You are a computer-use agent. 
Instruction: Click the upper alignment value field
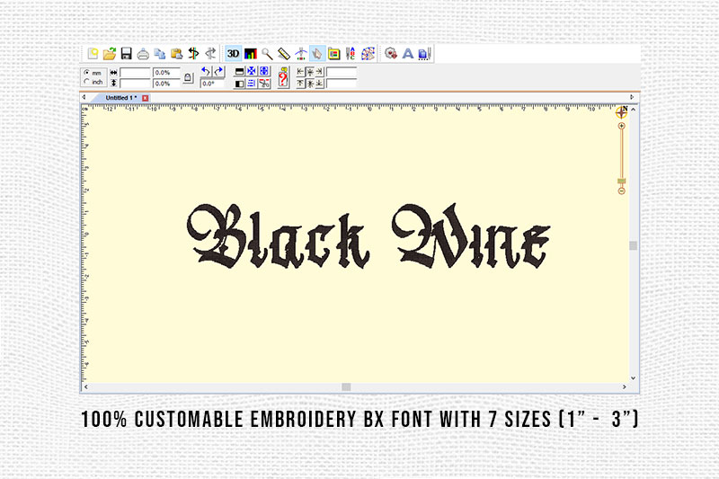342,72
